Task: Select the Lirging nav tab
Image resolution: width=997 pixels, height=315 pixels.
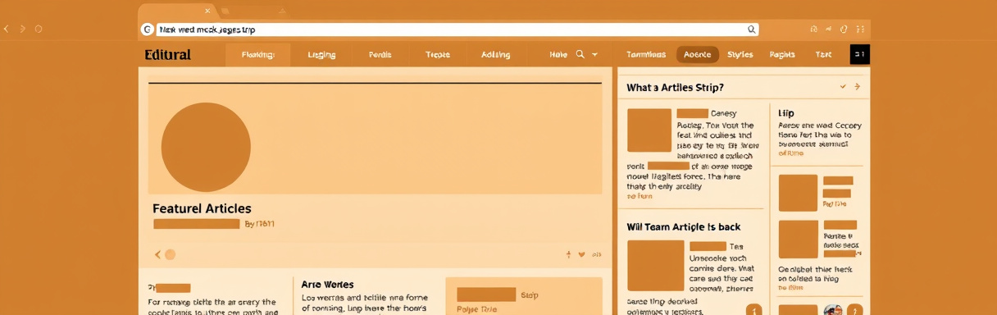Action: pyautogui.click(x=321, y=55)
